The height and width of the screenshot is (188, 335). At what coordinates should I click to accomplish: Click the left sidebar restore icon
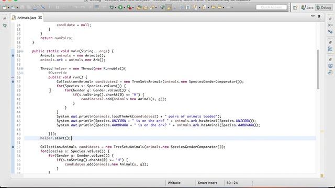(5, 19)
